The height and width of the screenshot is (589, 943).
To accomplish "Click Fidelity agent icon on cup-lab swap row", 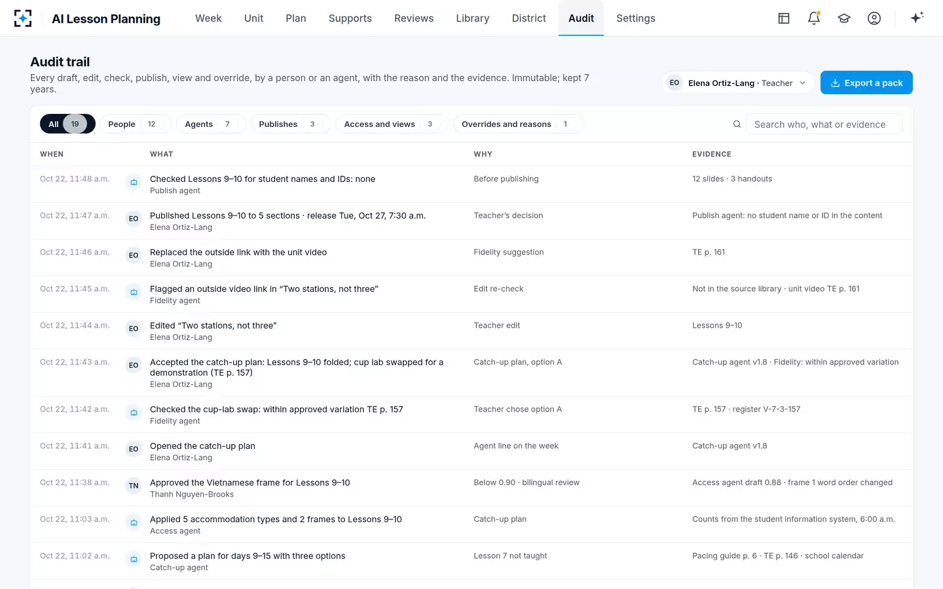I will (134, 413).
